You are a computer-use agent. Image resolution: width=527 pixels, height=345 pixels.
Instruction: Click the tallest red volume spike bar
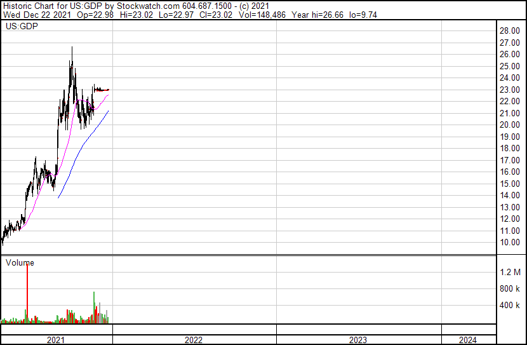click(27, 292)
